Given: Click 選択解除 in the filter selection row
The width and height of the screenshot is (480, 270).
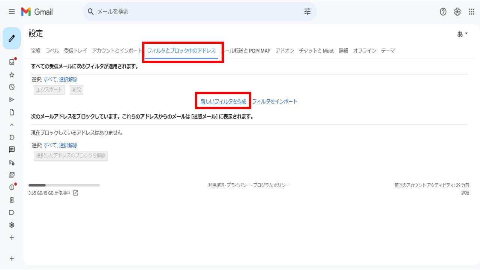Looking at the screenshot, I should coord(68,79).
